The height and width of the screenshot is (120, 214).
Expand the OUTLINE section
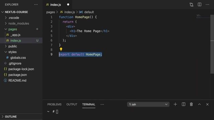[2, 117]
